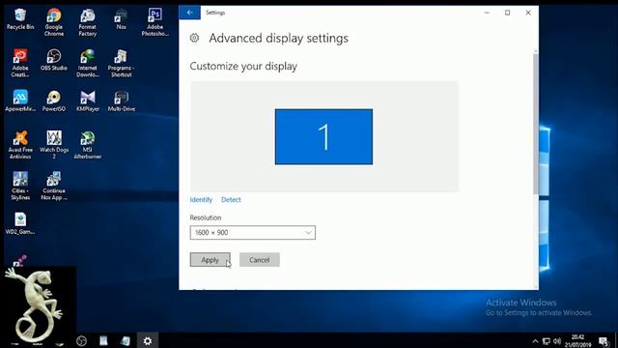
Task: Click the Detect link
Action: 231,200
